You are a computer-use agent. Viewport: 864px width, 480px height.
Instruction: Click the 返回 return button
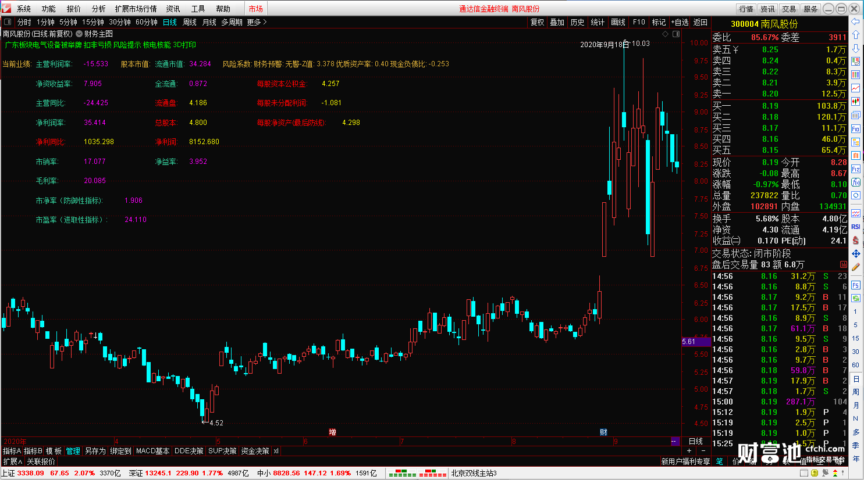coord(701,22)
